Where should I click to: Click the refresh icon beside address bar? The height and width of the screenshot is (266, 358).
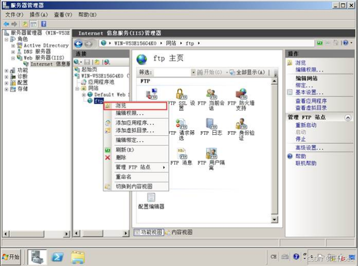pos(320,43)
